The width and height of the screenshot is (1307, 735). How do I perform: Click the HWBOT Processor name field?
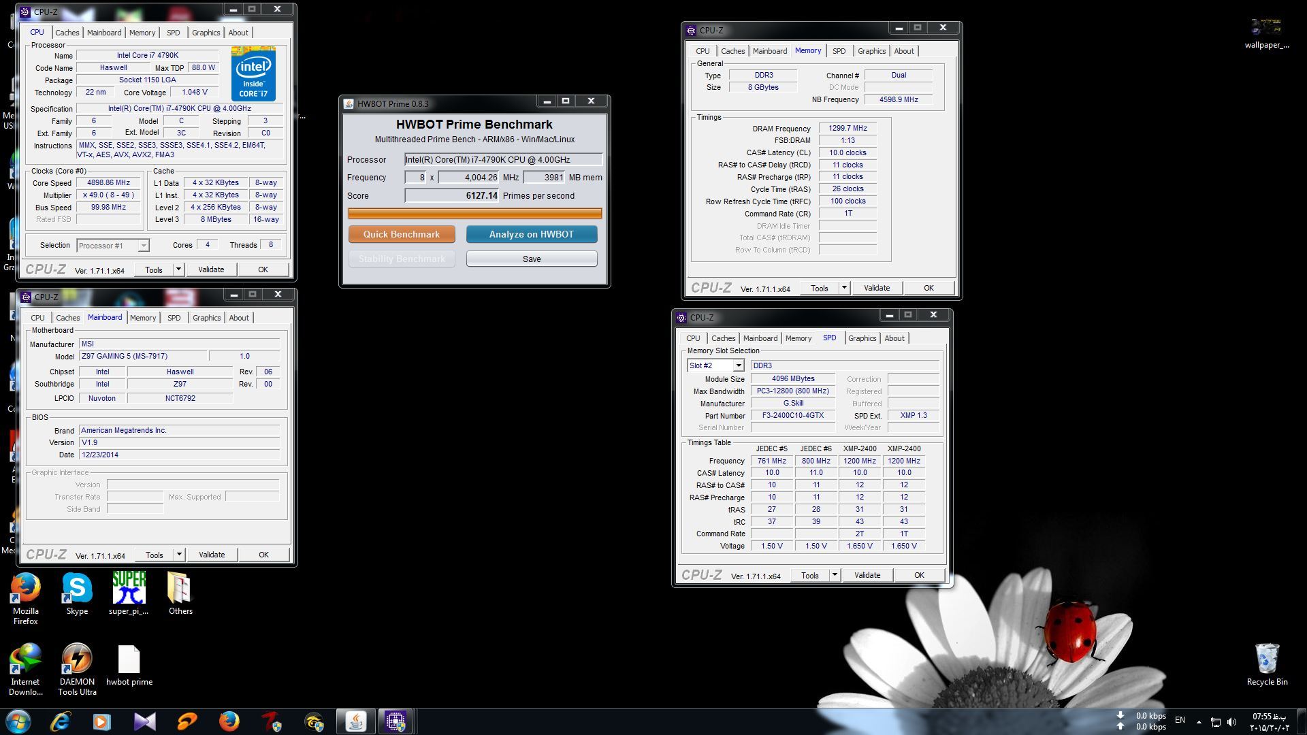pos(503,159)
